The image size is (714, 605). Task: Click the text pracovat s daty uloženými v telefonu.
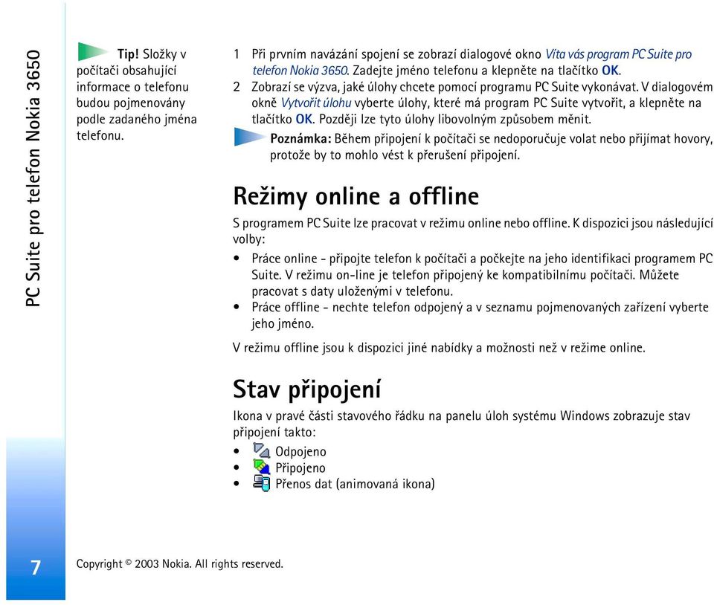[352, 291]
